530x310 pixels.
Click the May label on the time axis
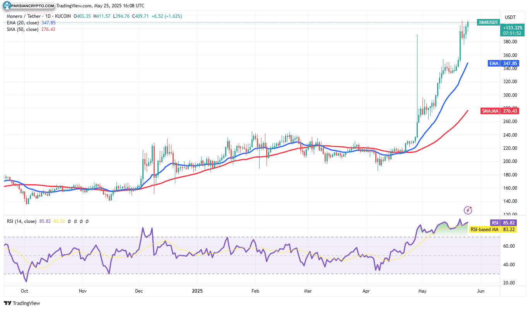click(422, 291)
